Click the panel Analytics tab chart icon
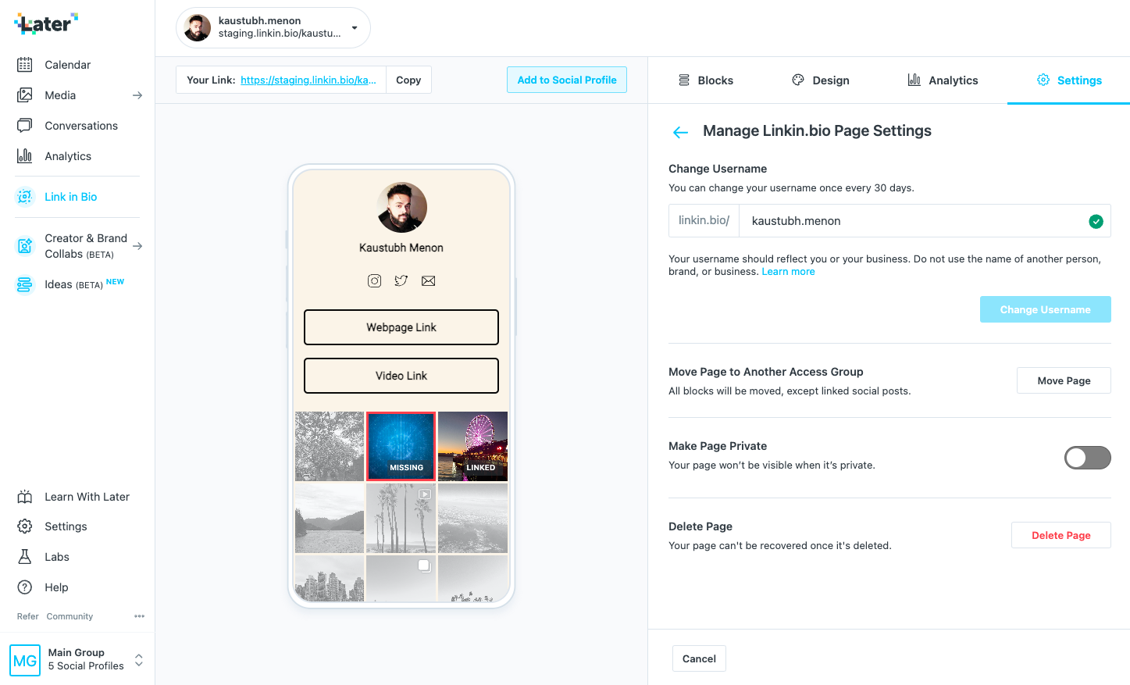This screenshot has width=1130, height=685. pos(914,80)
